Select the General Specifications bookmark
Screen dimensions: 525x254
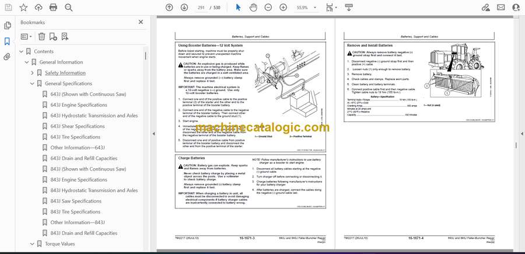68,83
